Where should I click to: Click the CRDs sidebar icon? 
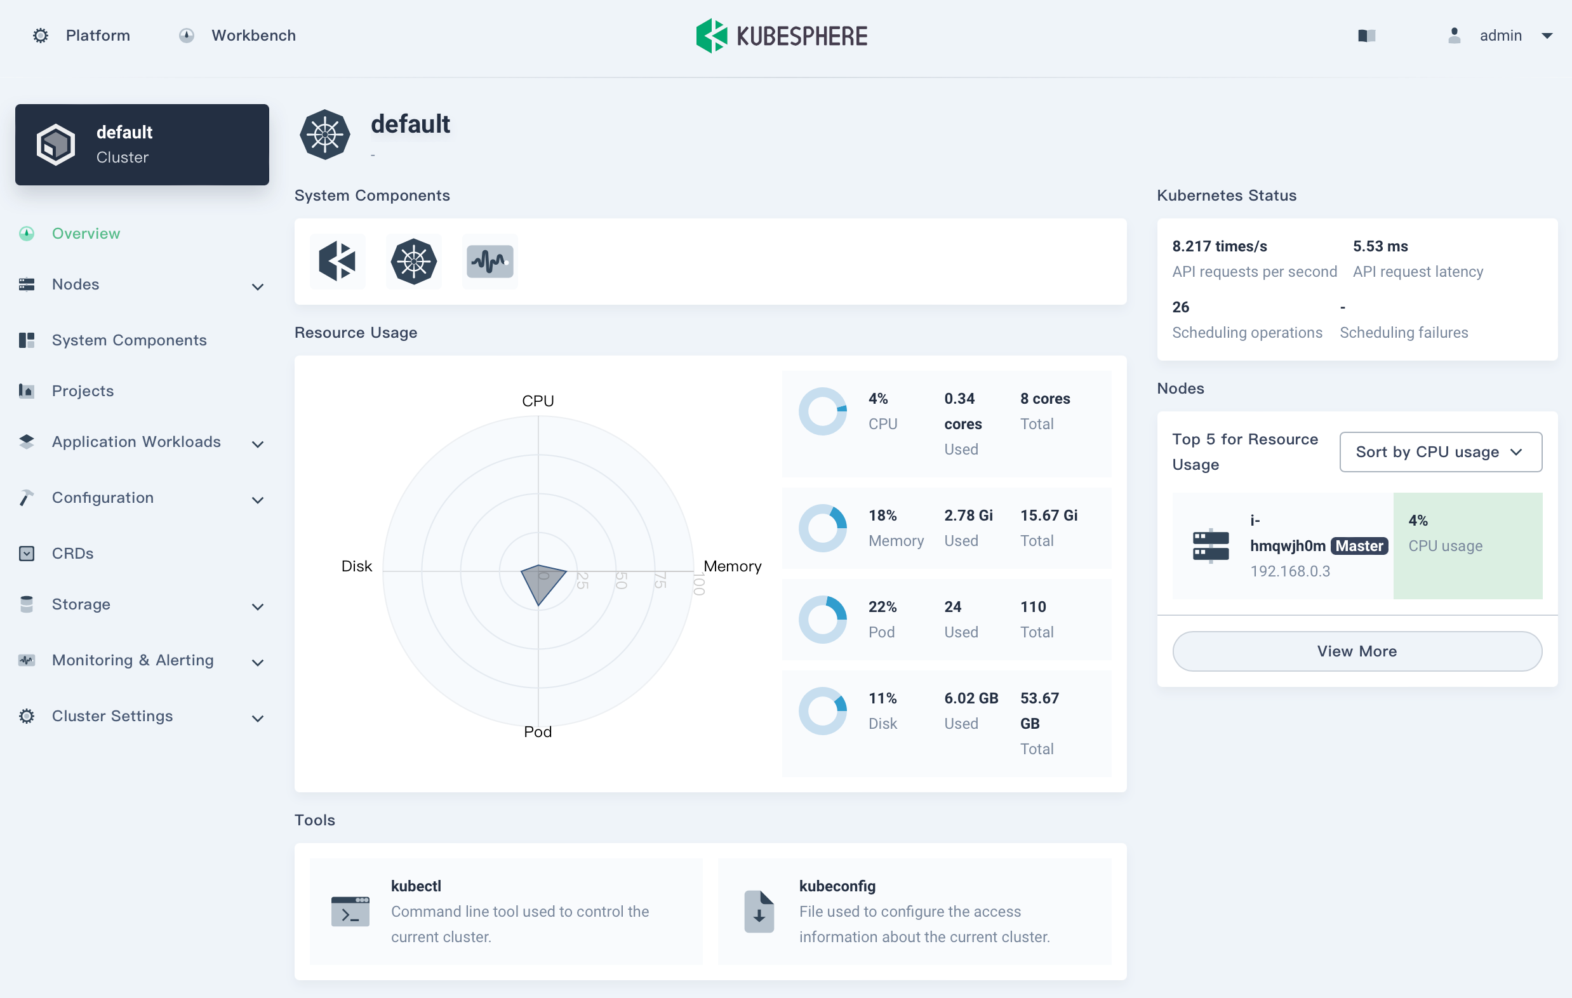click(x=27, y=553)
